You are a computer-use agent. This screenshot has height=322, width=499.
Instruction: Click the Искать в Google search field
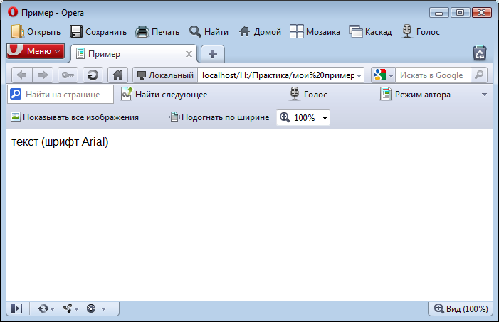click(x=433, y=75)
